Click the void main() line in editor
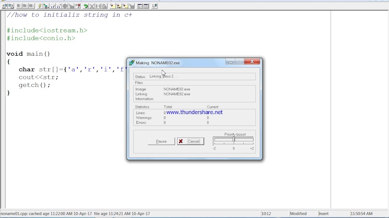The image size is (389, 218). [x=28, y=54]
